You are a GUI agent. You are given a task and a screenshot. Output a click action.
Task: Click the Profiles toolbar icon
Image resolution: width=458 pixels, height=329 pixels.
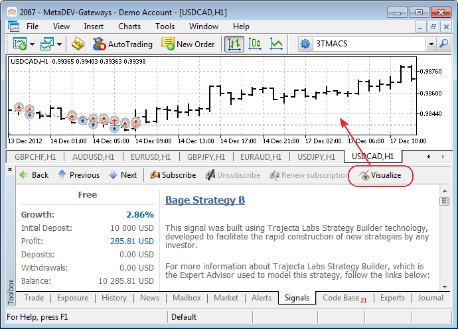(x=47, y=44)
